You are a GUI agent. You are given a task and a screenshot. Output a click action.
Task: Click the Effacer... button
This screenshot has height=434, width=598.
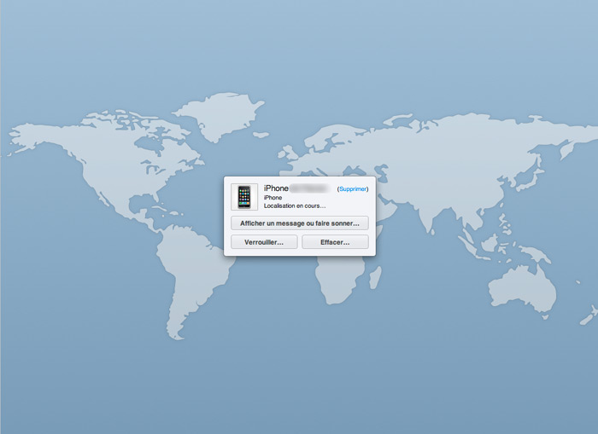(335, 242)
